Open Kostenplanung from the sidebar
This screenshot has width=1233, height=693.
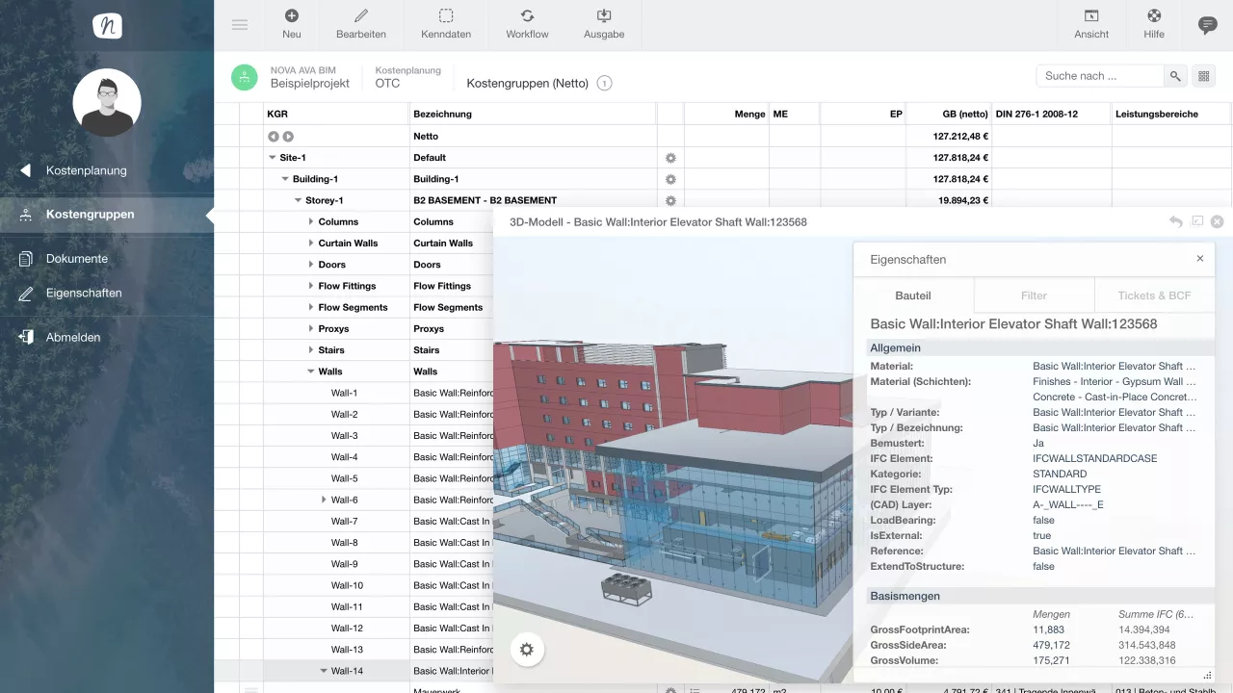pos(87,170)
